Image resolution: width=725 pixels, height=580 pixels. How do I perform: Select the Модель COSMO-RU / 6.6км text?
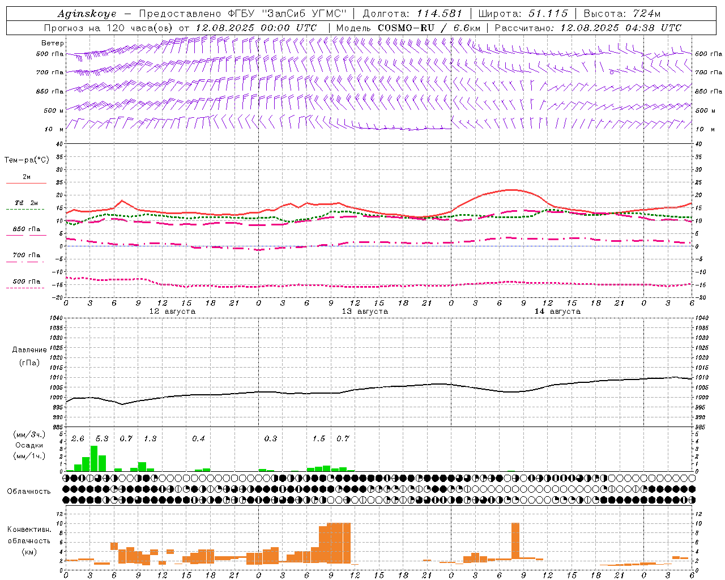click(408, 28)
